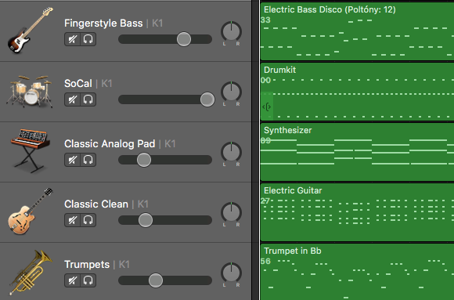Click the resize handle on Drumkit region
454x300 pixels.
pyautogui.click(x=267, y=107)
